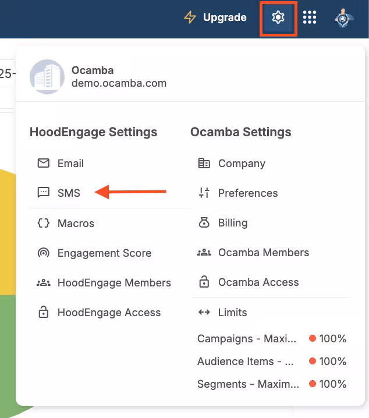The height and width of the screenshot is (418, 369).
Task: Click the Campaigns limit 100% indicator
Action: click(x=328, y=339)
